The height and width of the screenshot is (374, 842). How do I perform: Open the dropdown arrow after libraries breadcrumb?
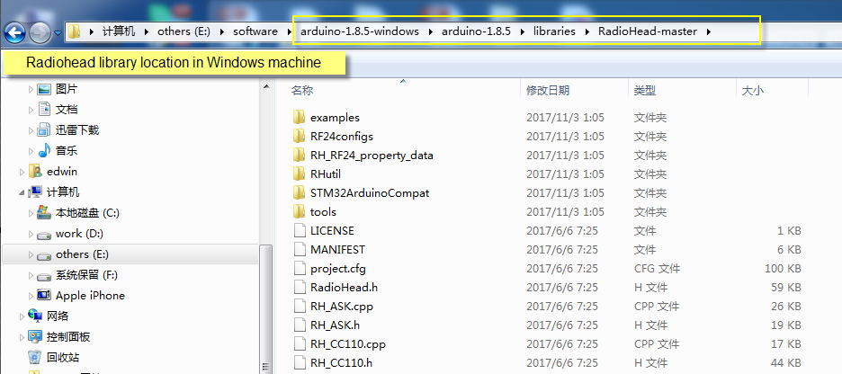[587, 31]
